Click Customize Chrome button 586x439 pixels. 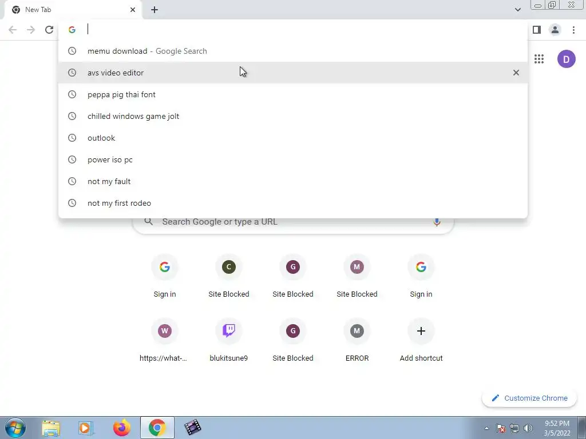click(x=529, y=398)
